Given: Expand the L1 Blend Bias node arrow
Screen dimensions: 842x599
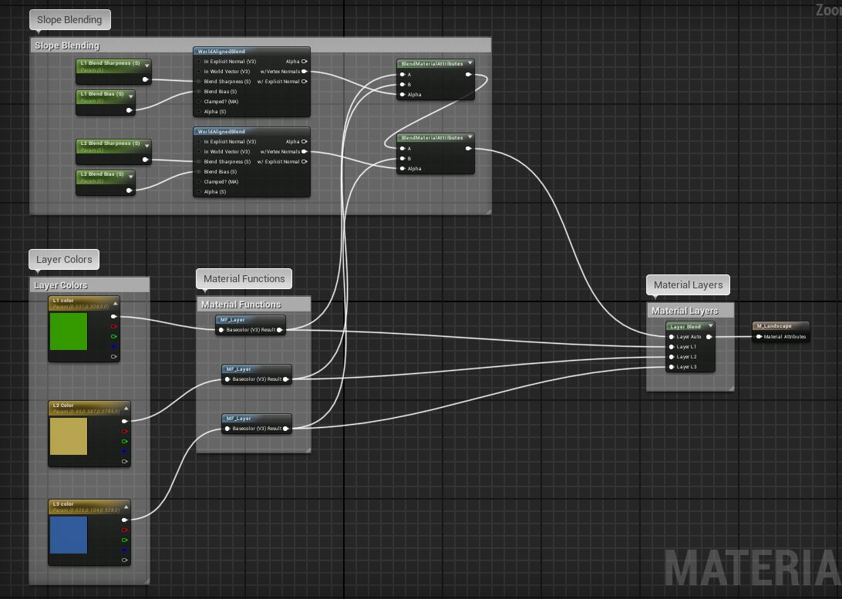Looking at the screenshot, I should click(130, 96).
